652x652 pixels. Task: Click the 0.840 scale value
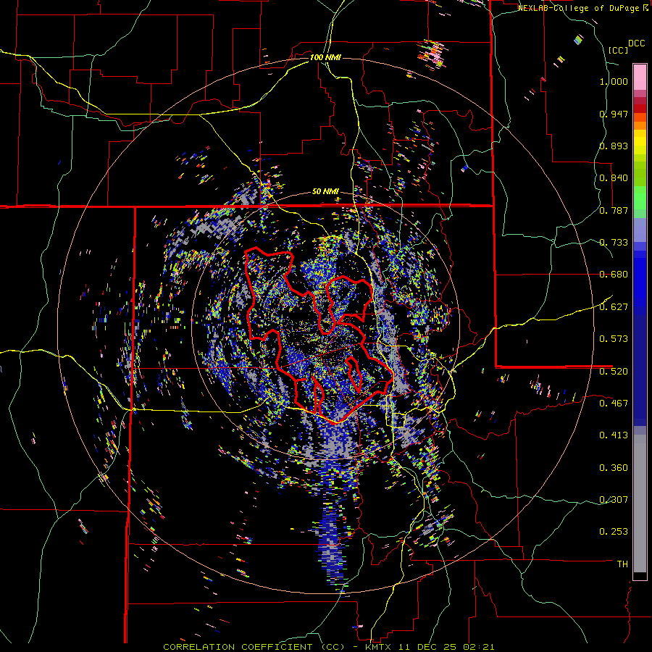click(614, 178)
